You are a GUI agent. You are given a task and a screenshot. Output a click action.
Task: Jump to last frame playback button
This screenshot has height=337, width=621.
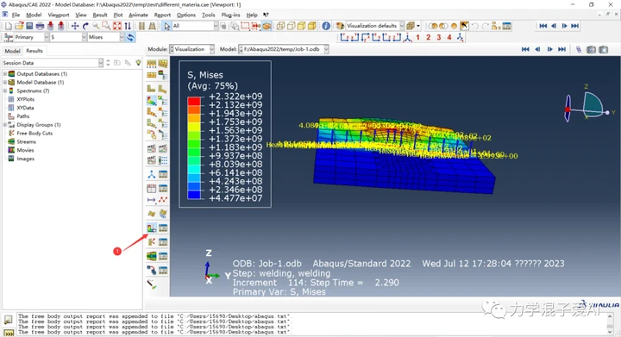[574, 26]
